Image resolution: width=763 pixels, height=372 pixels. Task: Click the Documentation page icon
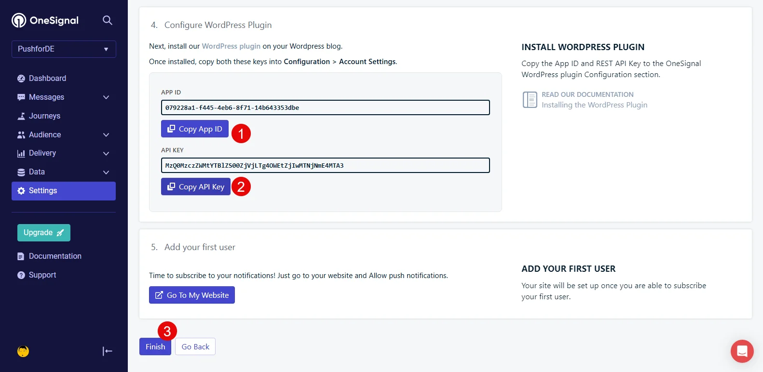[21, 256]
